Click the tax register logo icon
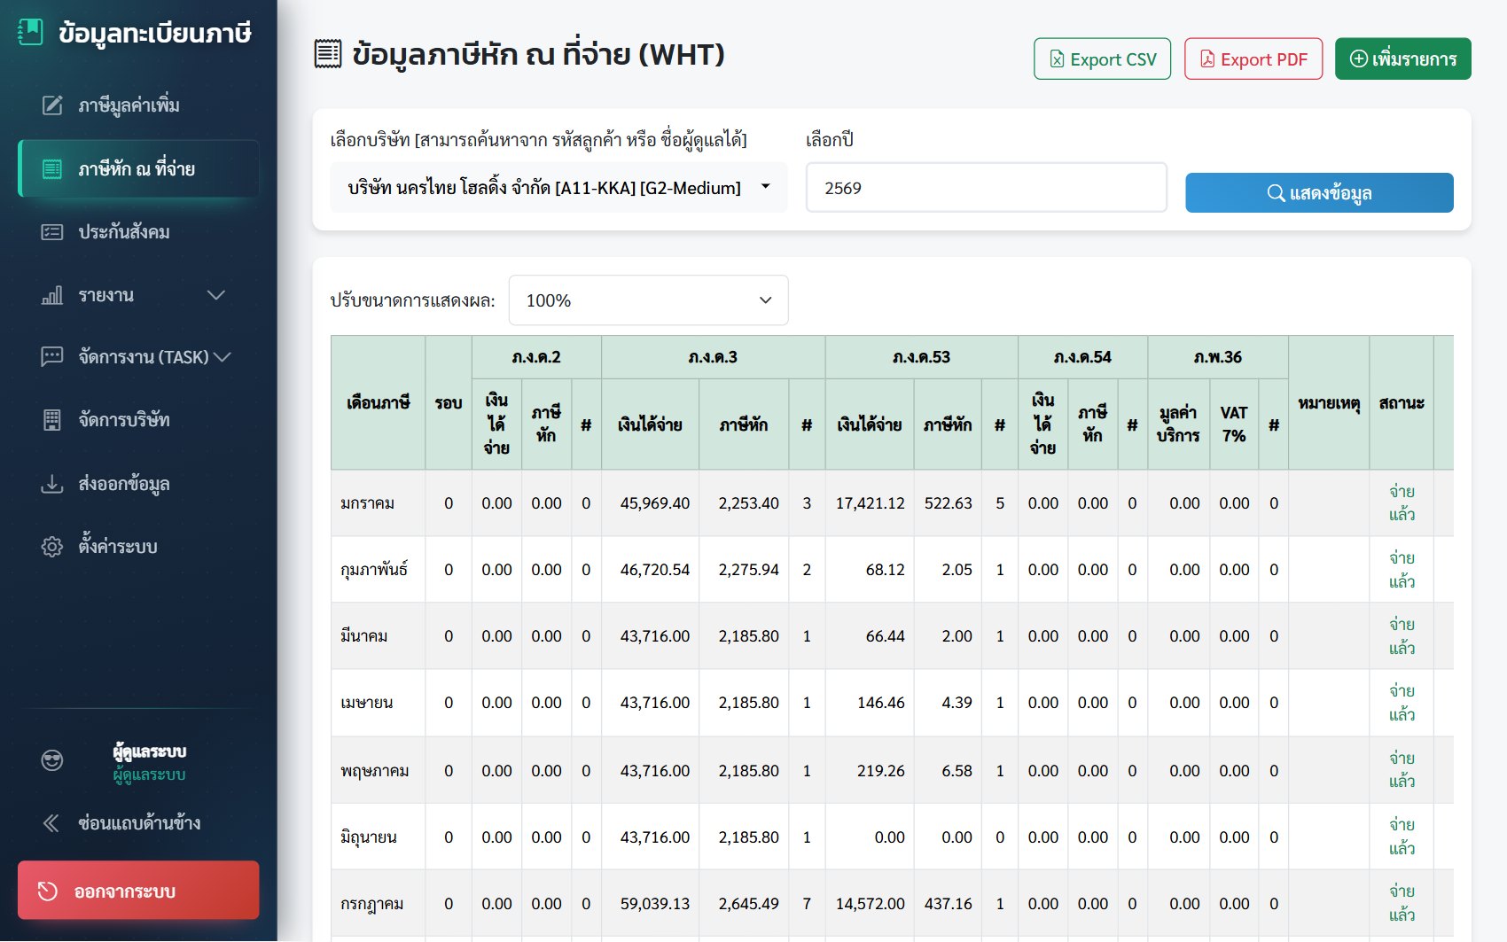 click(30, 33)
